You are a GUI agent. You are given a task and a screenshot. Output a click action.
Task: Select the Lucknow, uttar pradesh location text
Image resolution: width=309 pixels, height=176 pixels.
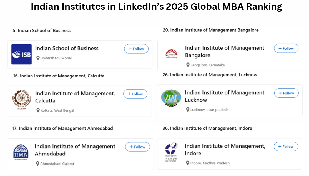coord(209,110)
